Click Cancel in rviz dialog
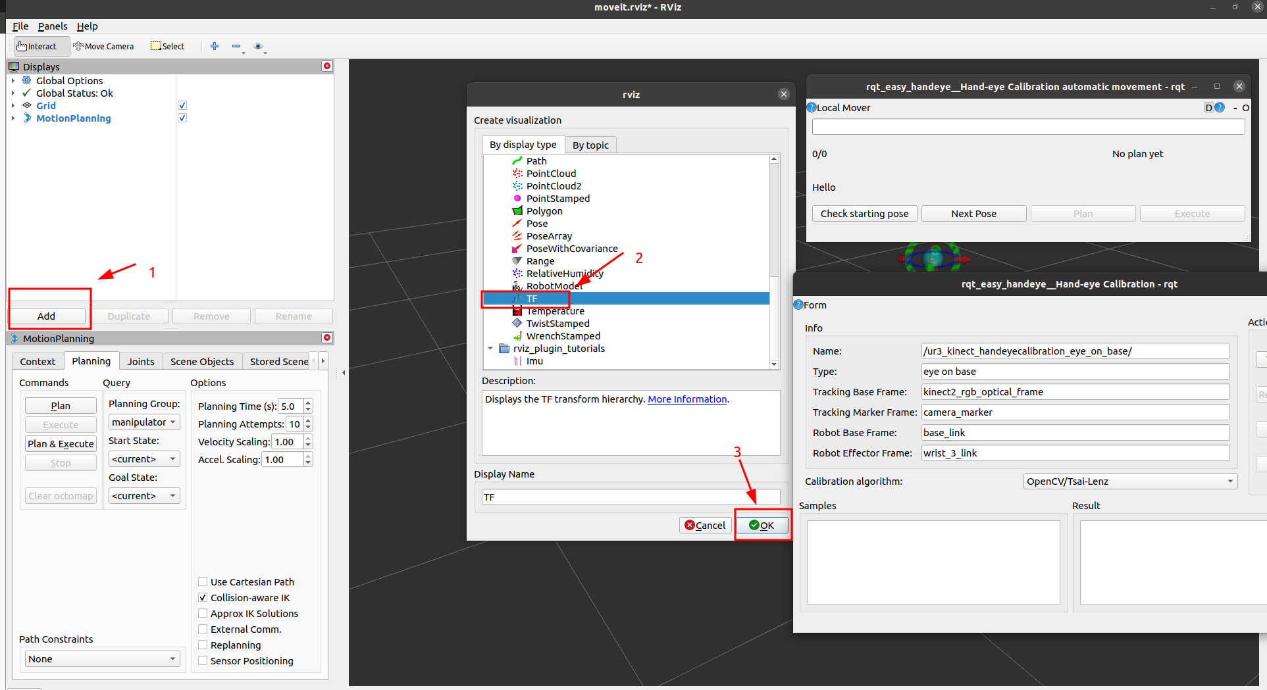 point(705,525)
